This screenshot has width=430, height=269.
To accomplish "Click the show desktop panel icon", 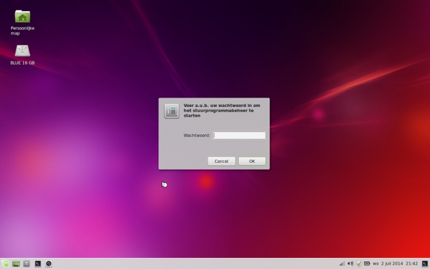I will pos(16,264).
